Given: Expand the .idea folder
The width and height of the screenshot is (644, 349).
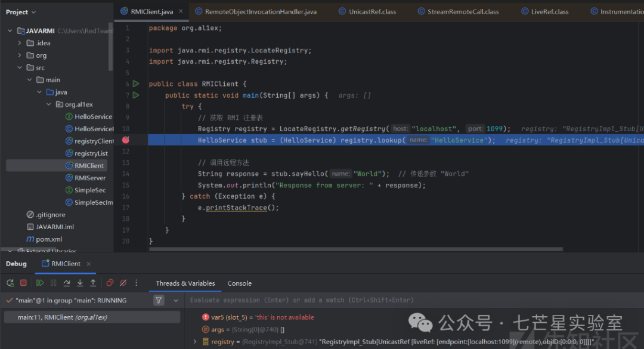Looking at the screenshot, I should 19,43.
